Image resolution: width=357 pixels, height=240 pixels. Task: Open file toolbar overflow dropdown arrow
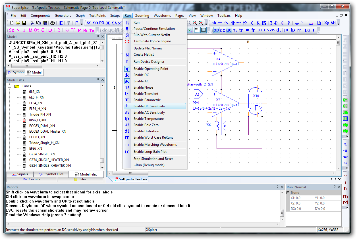[x=82, y=23]
